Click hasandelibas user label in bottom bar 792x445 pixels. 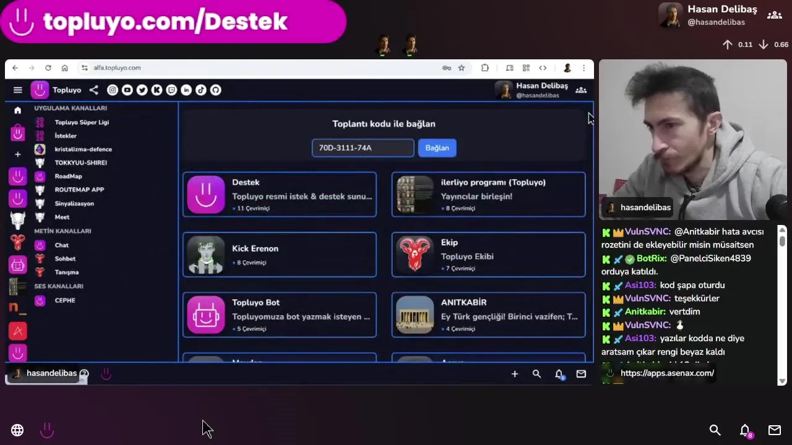click(51, 373)
